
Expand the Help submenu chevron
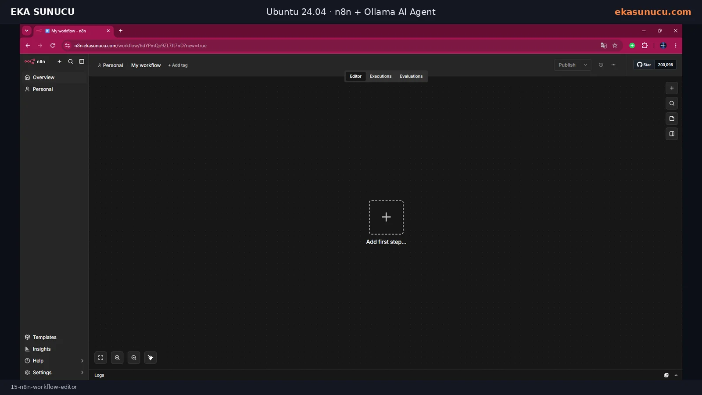82,361
